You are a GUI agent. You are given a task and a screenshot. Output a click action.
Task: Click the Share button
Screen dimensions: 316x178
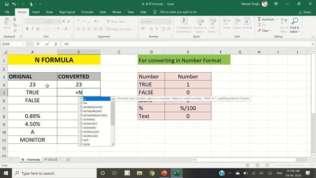[x=305, y=12]
